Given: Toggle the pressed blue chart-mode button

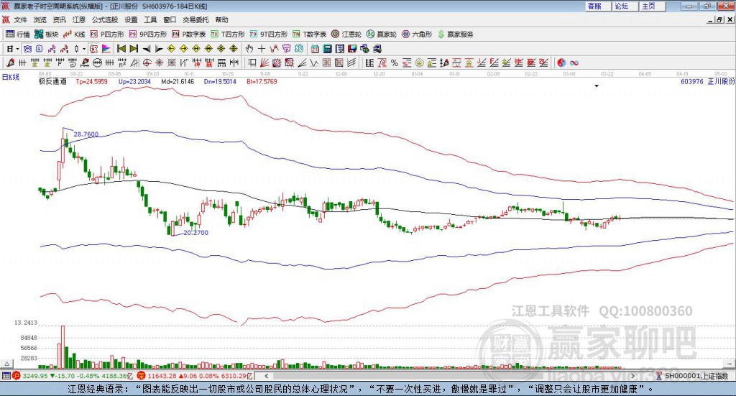Looking at the screenshot, I should [28, 49].
